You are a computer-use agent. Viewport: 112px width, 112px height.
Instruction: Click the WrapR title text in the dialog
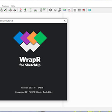(30, 60)
